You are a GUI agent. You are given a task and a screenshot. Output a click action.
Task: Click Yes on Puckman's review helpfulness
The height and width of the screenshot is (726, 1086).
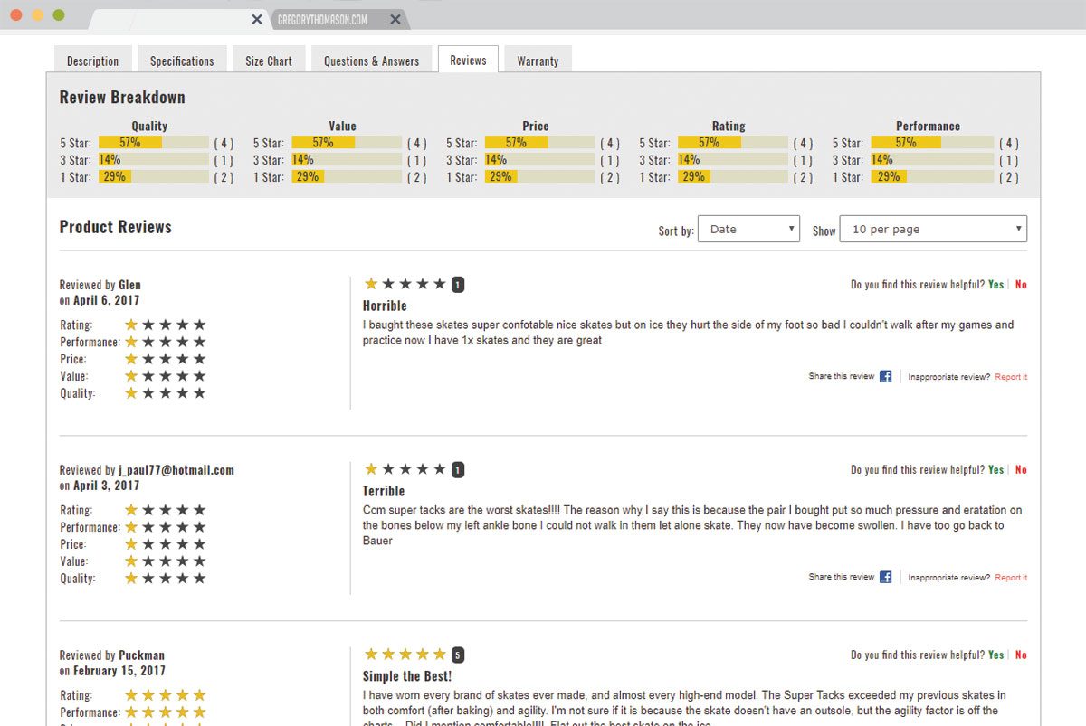pyautogui.click(x=995, y=655)
